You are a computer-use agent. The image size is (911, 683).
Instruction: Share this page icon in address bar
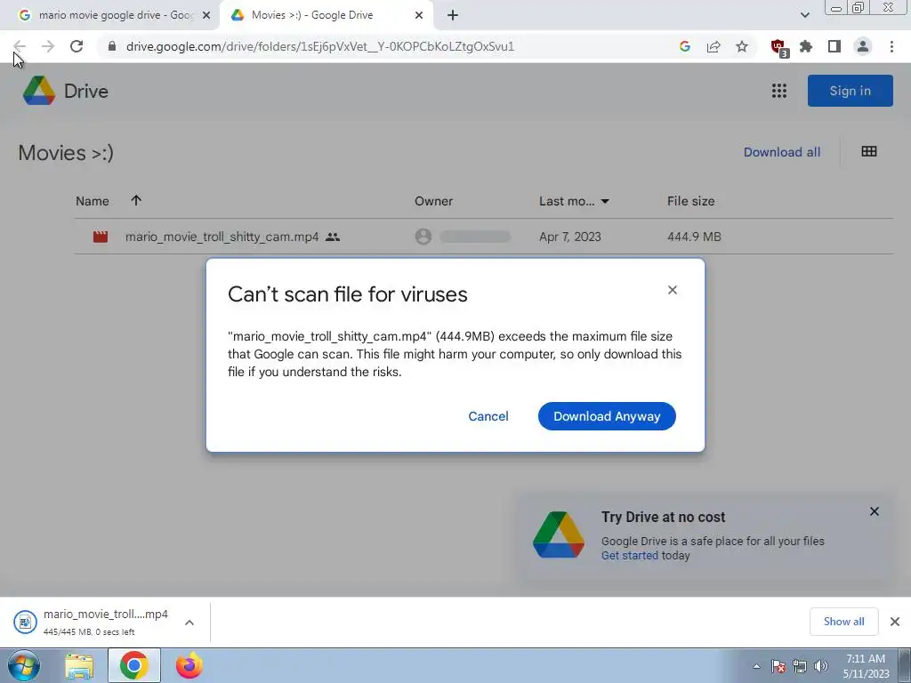click(713, 46)
